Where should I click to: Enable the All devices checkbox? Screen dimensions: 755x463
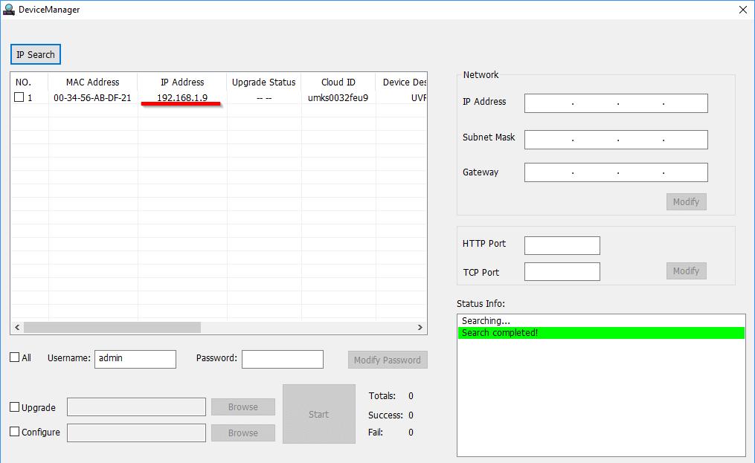coord(15,357)
